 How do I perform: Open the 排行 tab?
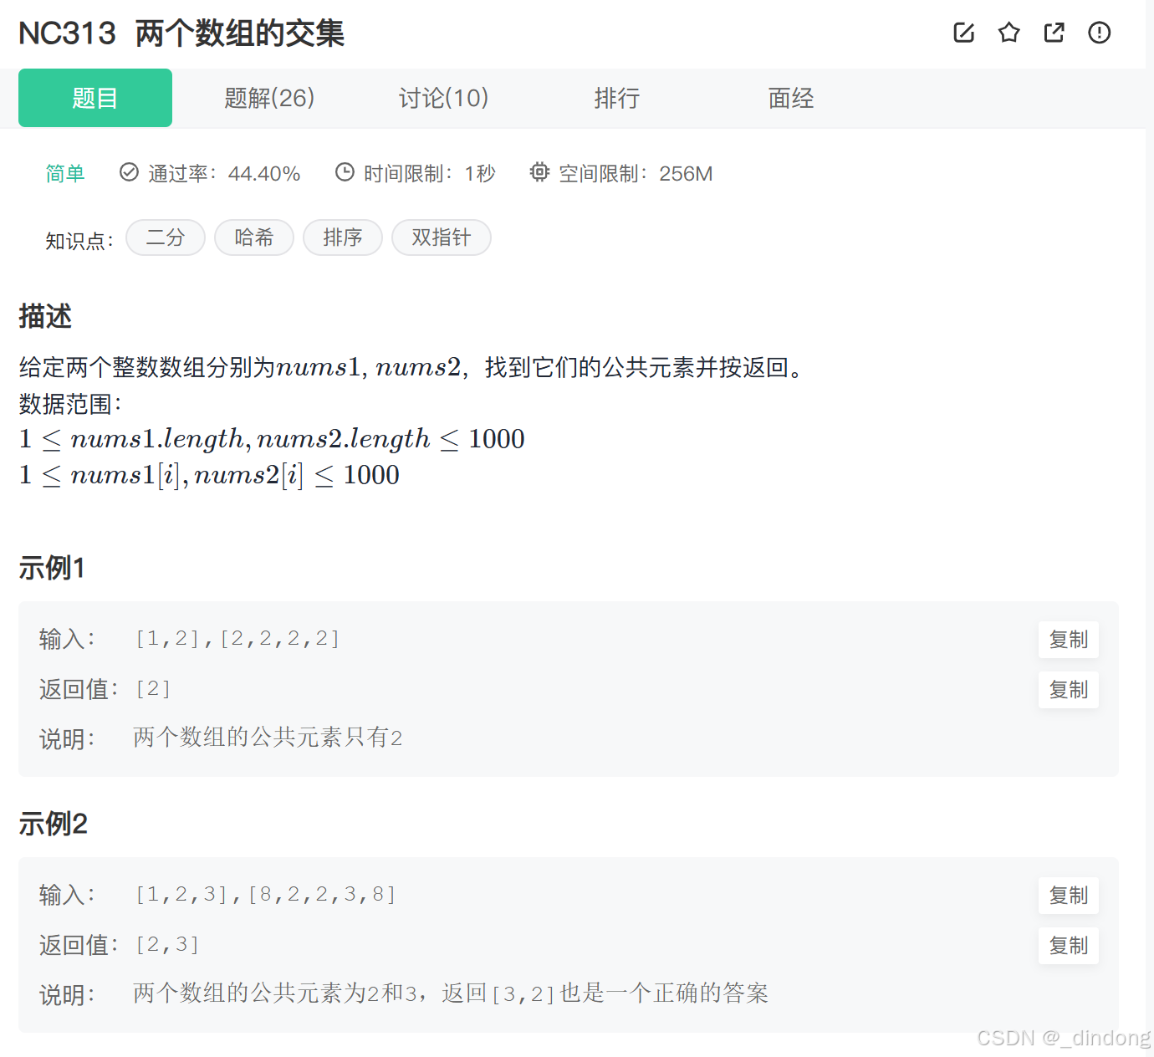pyautogui.click(x=616, y=98)
